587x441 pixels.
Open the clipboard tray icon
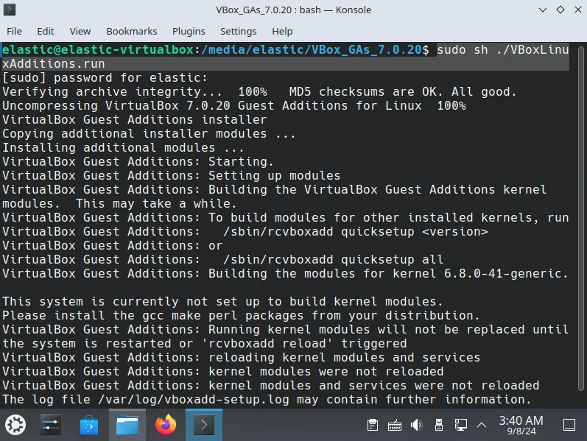373,425
